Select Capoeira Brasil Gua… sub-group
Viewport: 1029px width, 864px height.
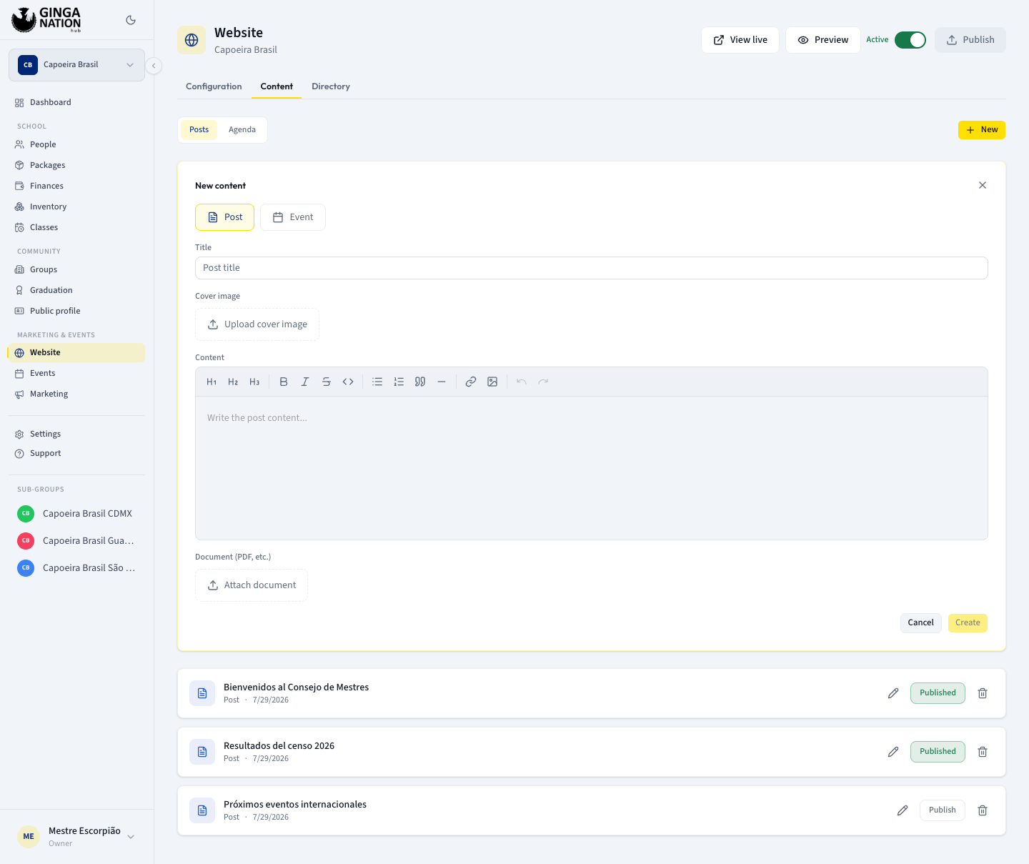(x=76, y=540)
